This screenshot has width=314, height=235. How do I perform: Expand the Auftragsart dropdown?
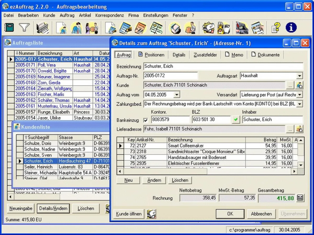(299, 76)
